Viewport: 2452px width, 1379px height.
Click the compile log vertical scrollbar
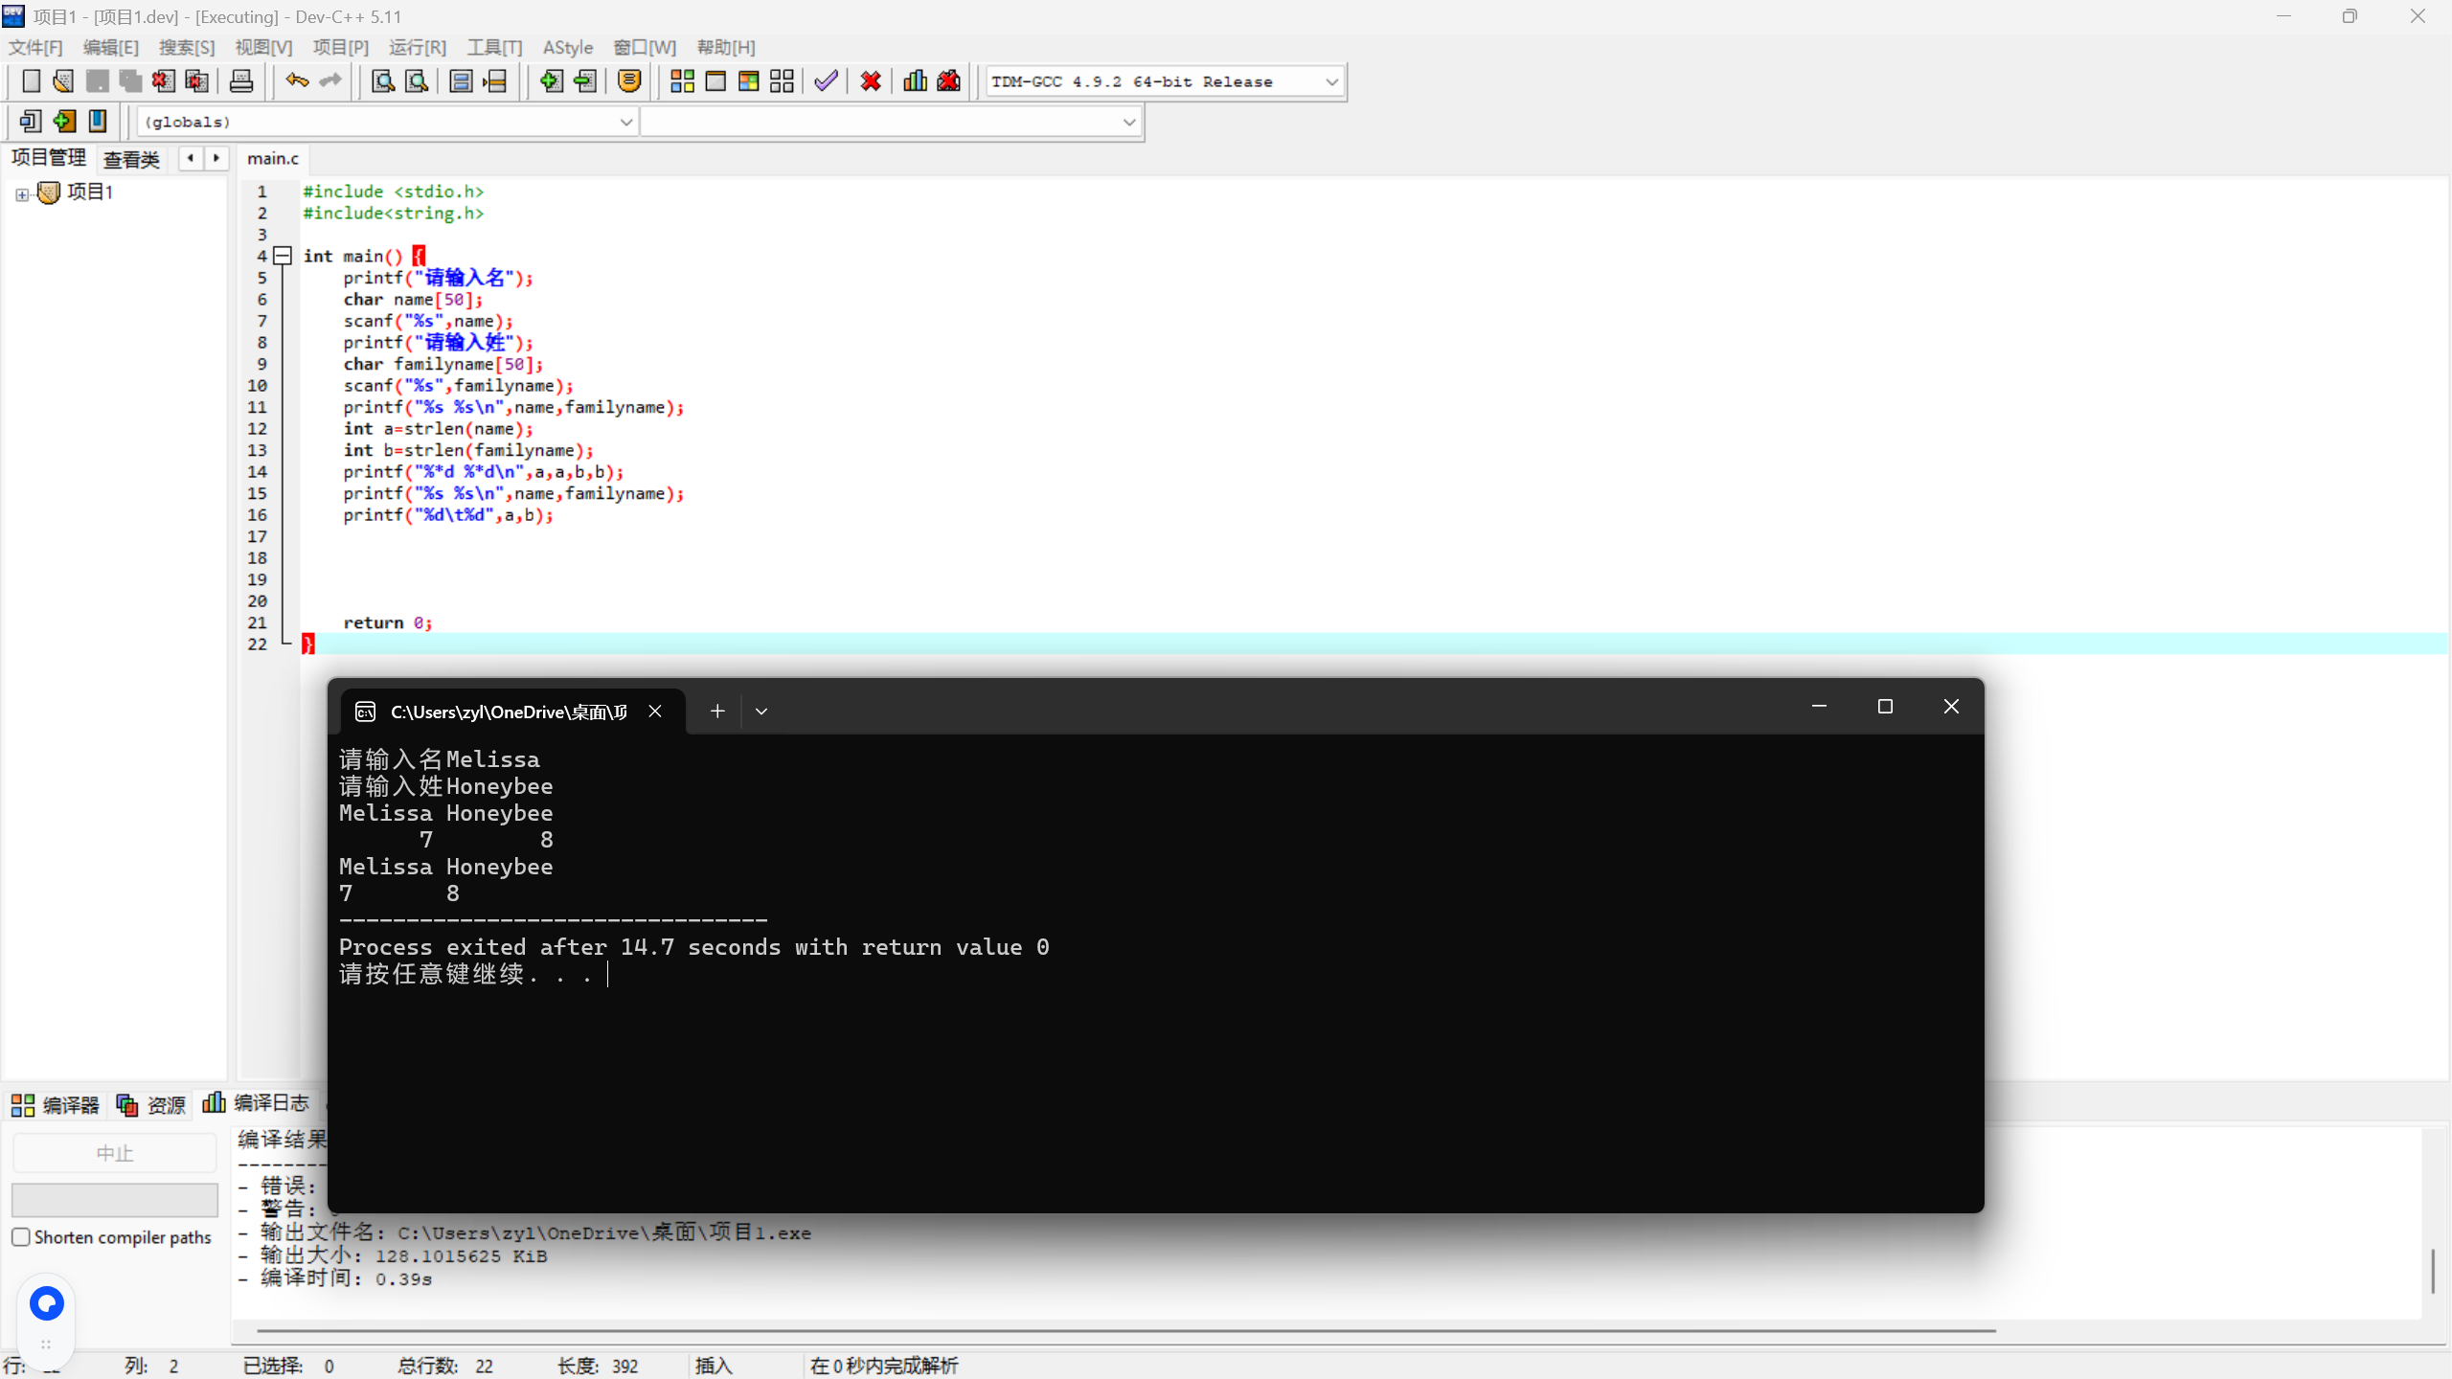(2433, 1270)
